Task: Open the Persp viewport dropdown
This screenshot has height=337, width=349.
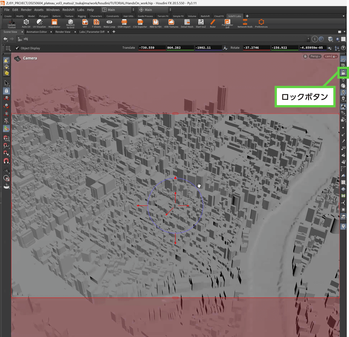Action: click(315, 56)
